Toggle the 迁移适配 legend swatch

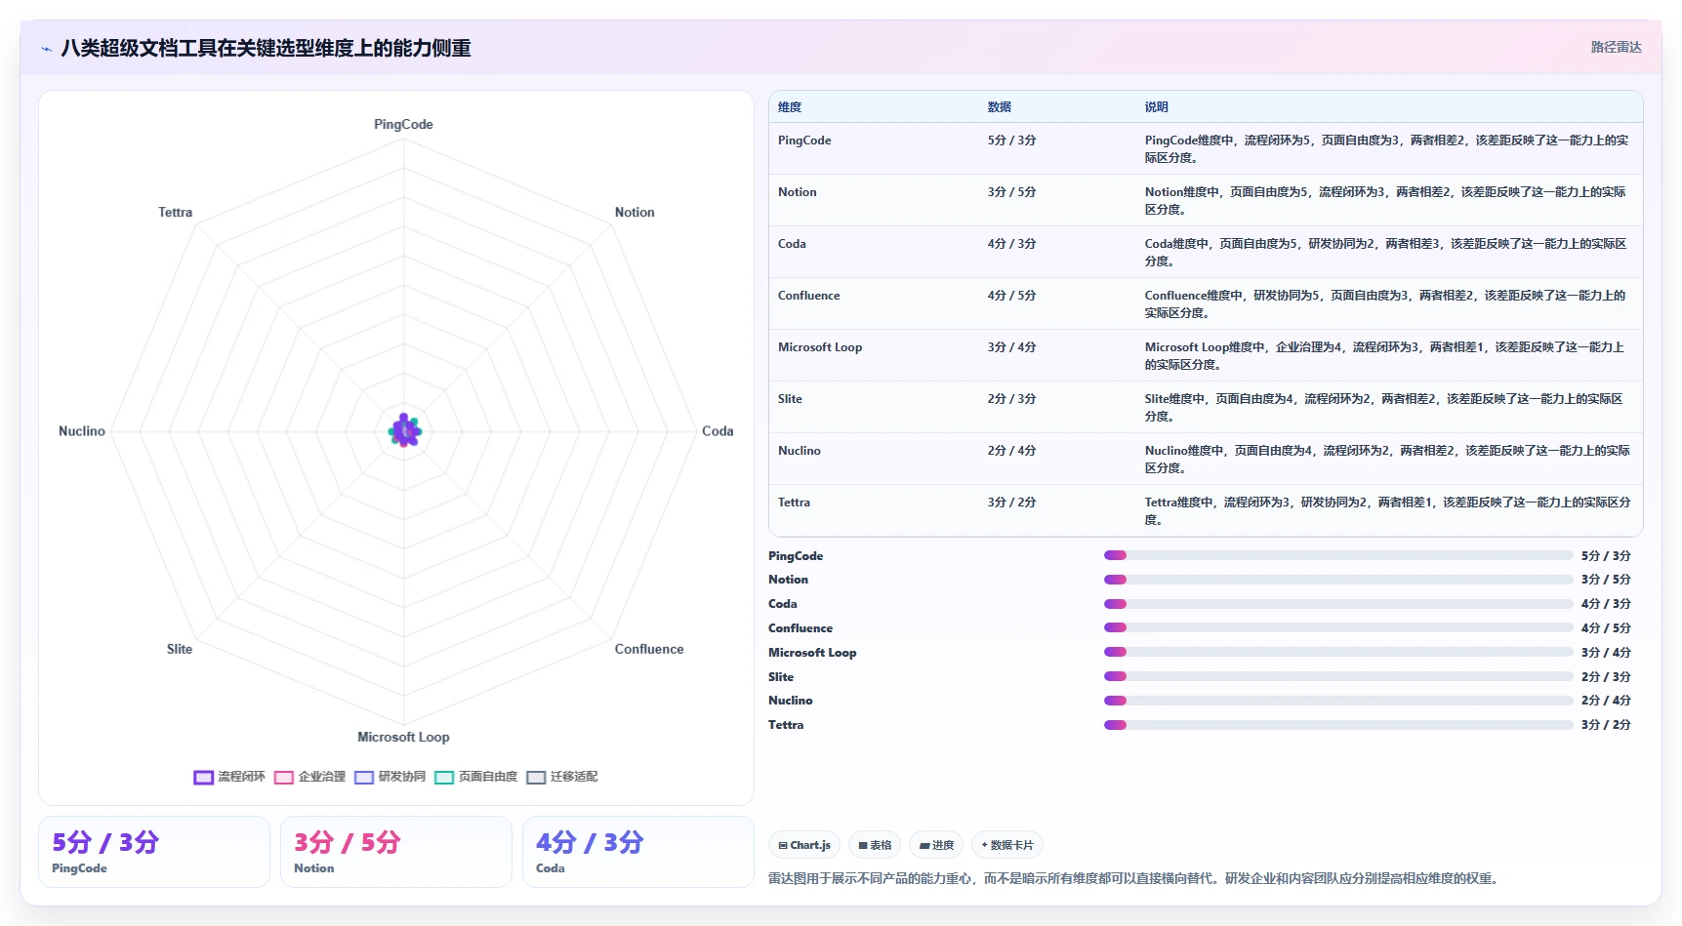pyautogui.click(x=536, y=778)
